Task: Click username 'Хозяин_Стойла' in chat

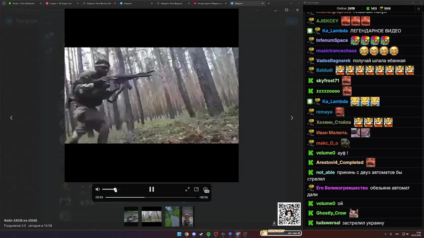Action: click(x=334, y=122)
